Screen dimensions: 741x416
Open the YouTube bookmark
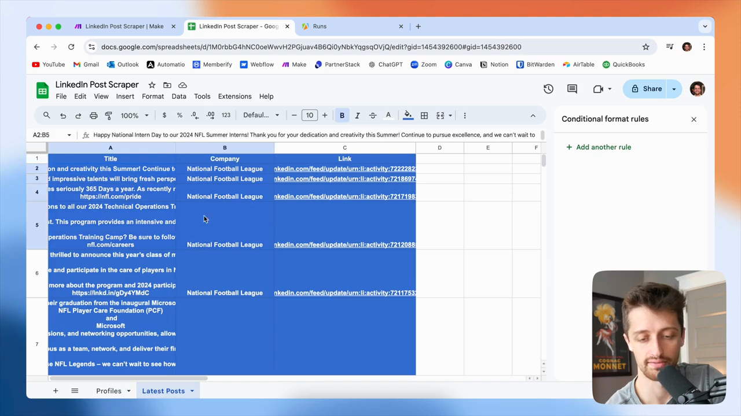point(49,65)
